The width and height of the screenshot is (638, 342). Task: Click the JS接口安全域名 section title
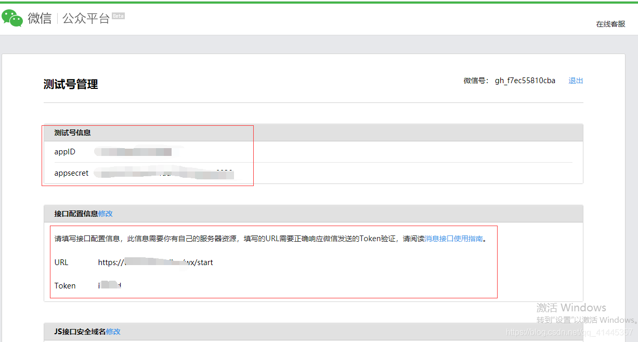tap(80, 332)
